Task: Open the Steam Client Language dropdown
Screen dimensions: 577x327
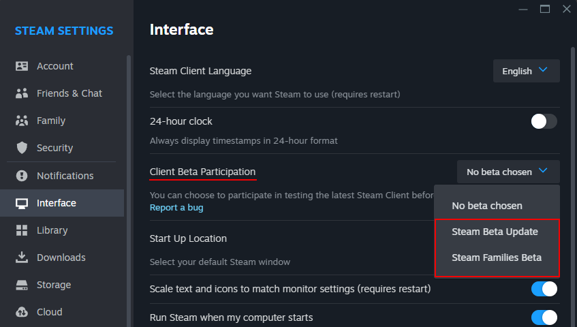Action: click(x=526, y=71)
